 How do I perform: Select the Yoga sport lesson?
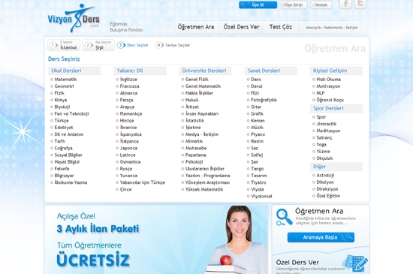[321, 144]
